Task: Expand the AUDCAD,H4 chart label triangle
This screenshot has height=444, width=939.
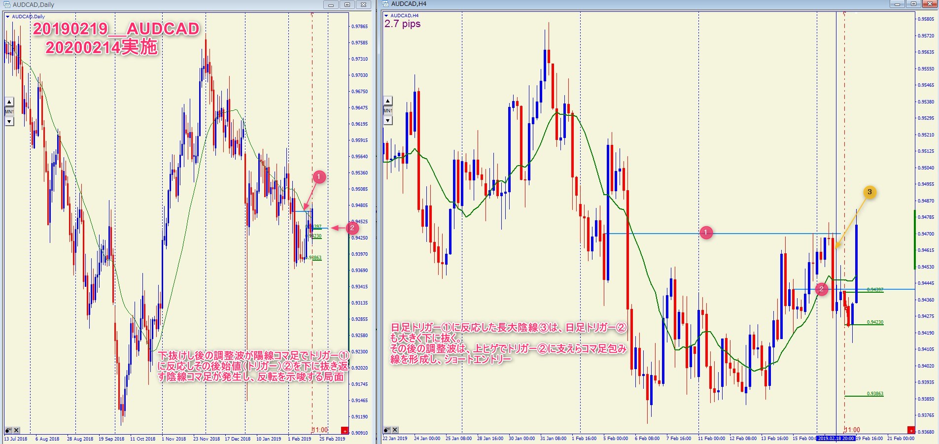Action: 386,16
